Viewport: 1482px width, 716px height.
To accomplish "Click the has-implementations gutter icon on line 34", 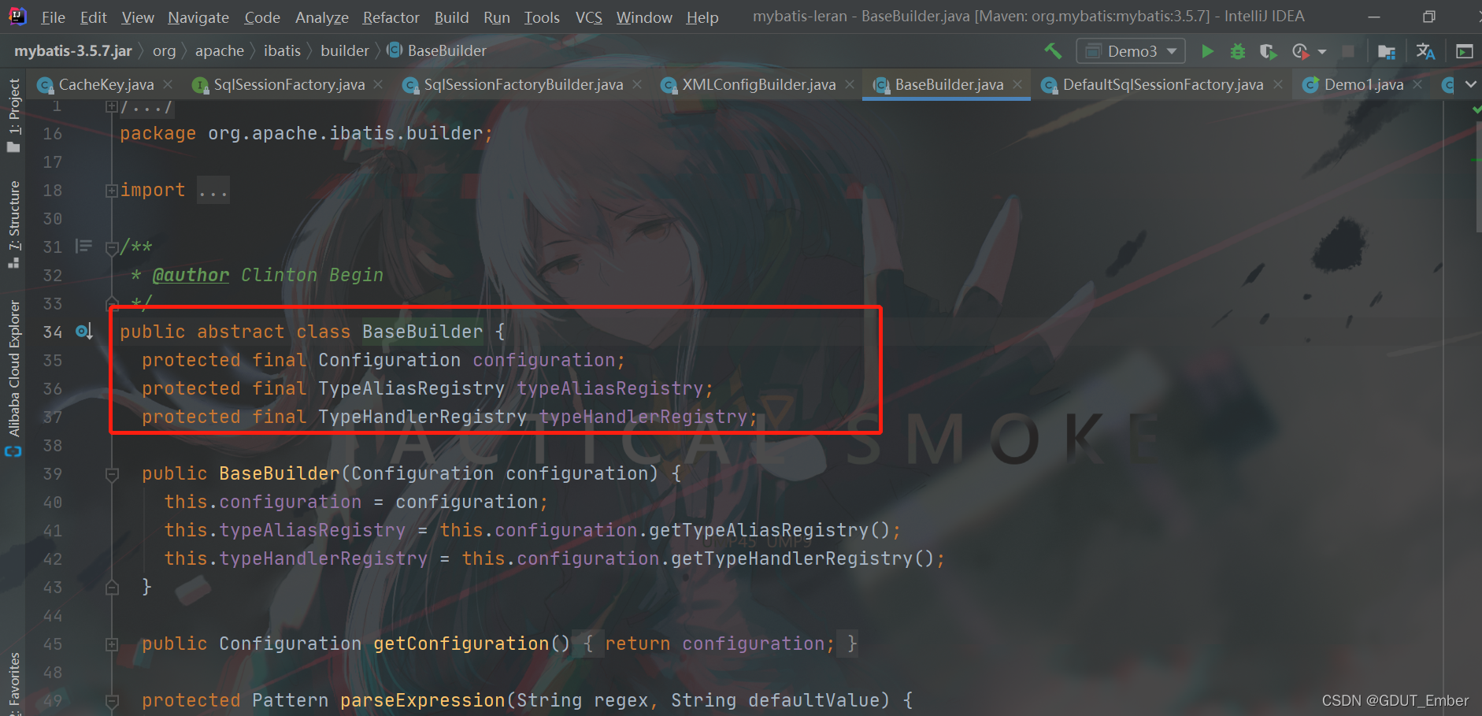I will [x=84, y=332].
